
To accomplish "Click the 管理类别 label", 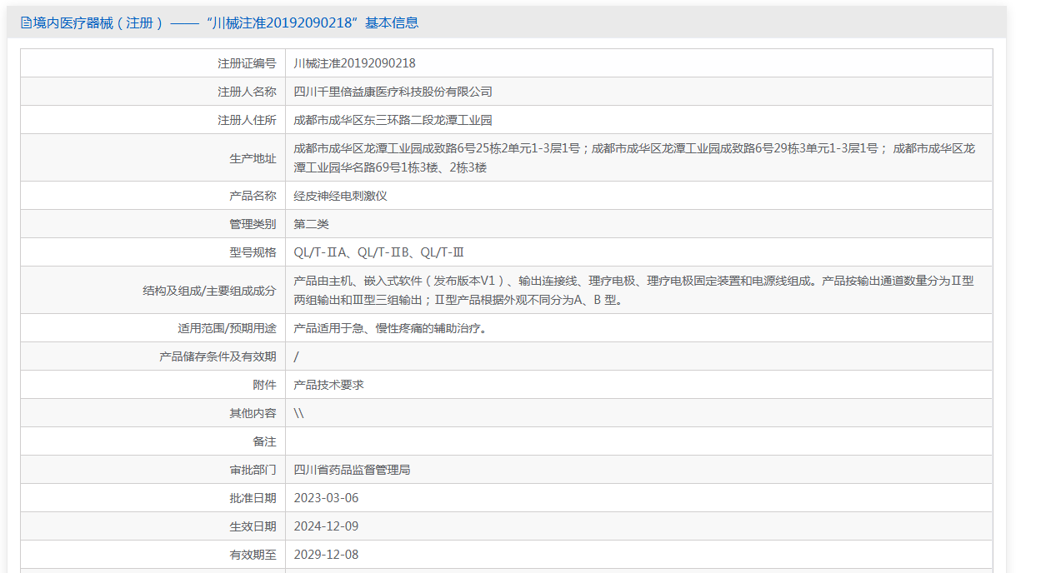I will click(253, 224).
